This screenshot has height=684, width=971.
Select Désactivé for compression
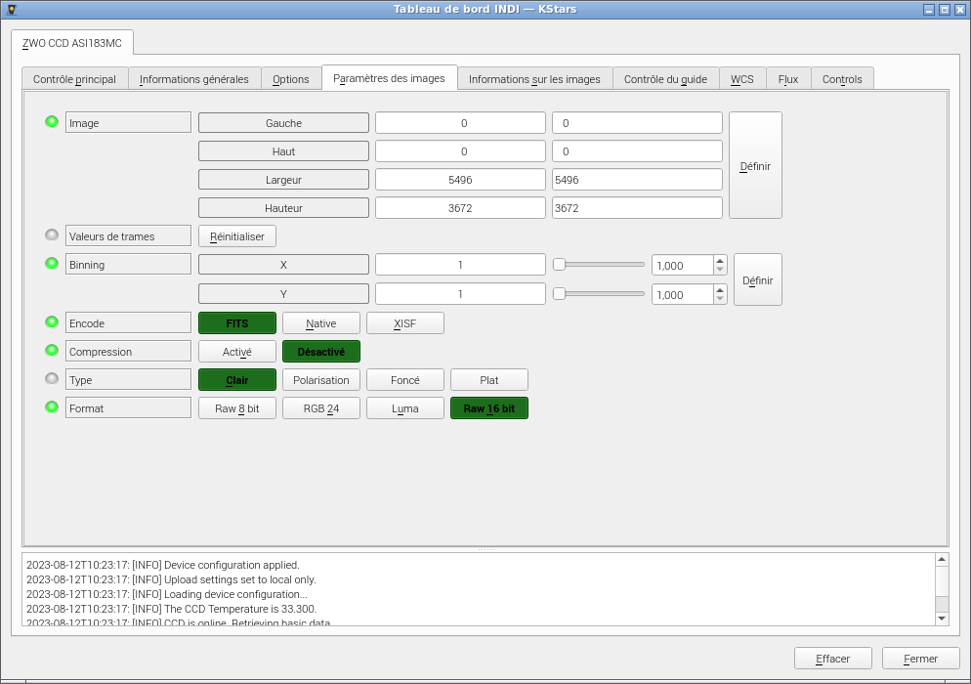[320, 352]
